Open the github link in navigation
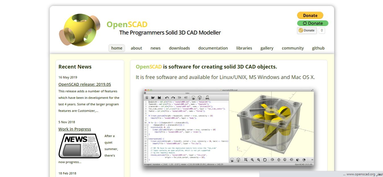Image resolution: width=383 pixels, height=177 pixels. tap(318, 48)
